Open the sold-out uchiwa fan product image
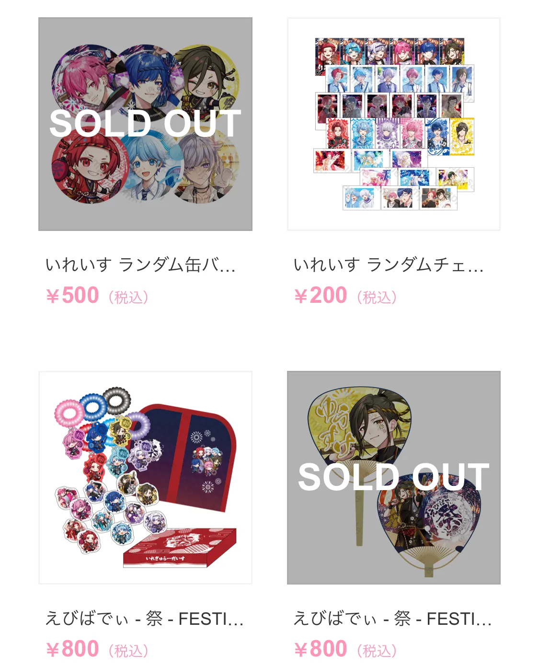Image resolution: width=539 pixels, height=666 pixels. tap(393, 478)
